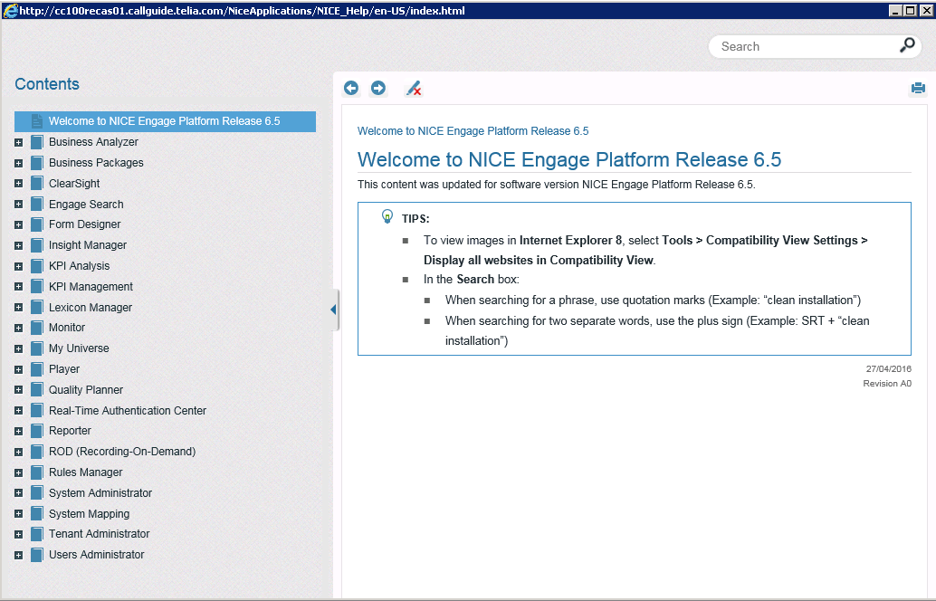Select ROD (Recording-On-Demand) in the contents
The height and width of the screenshot is (601, 936).
click(x=122, y=452)
